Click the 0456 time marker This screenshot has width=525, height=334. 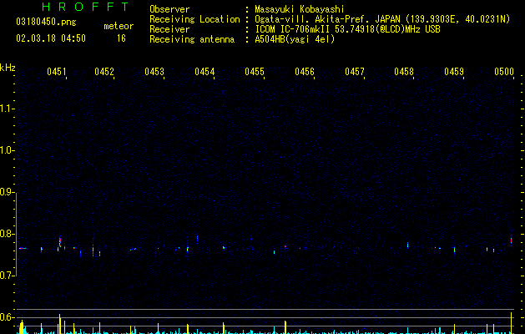coord(305,72)
